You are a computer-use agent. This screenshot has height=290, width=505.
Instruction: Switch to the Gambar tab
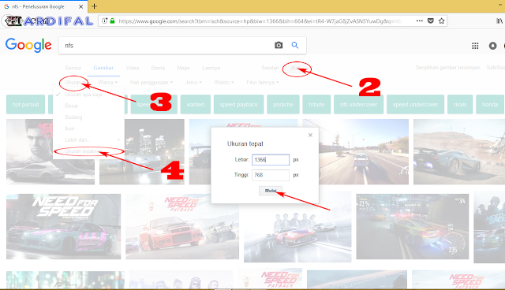pyautogui.click(x=103, y=68)
